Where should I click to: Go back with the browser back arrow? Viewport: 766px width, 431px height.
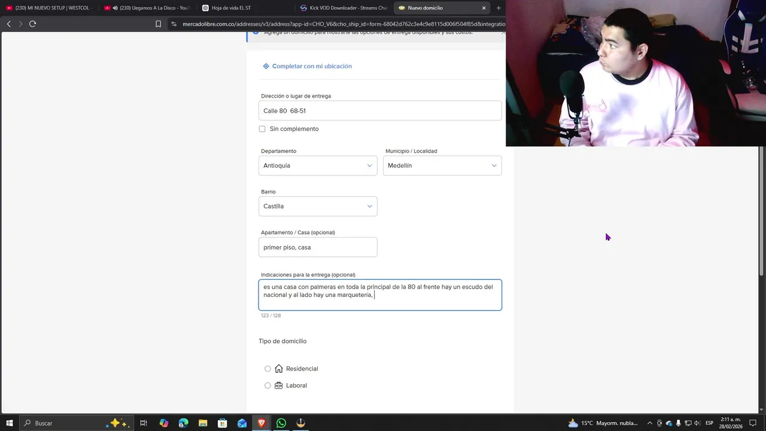coord(8,24)
